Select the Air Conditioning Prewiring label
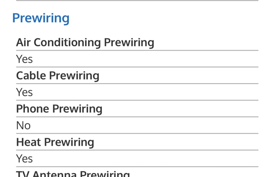Screen dimensions: 276x177 pos(85,42)
